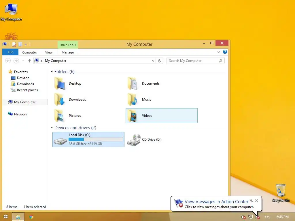
Task: Collapse the Folders (6) group
Action: 52,72
